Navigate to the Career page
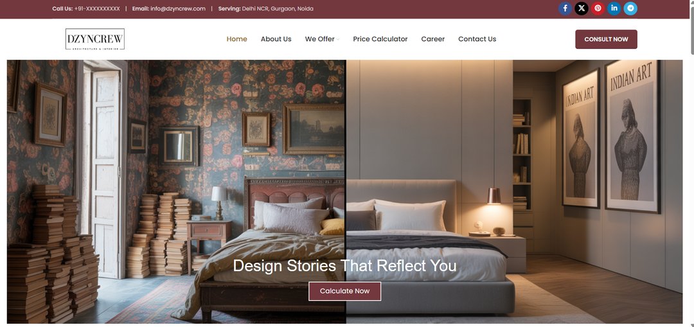 pyautogui.click(x=433, y=39)
